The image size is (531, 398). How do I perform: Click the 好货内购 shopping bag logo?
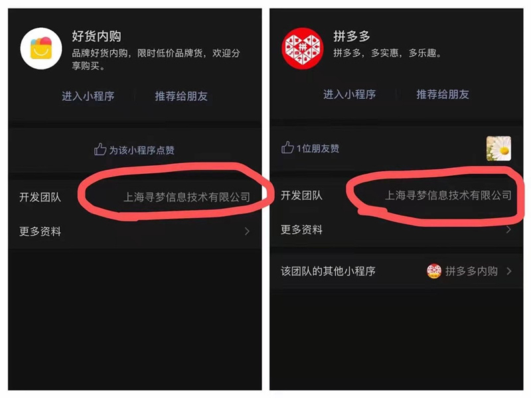click(41, 48)
